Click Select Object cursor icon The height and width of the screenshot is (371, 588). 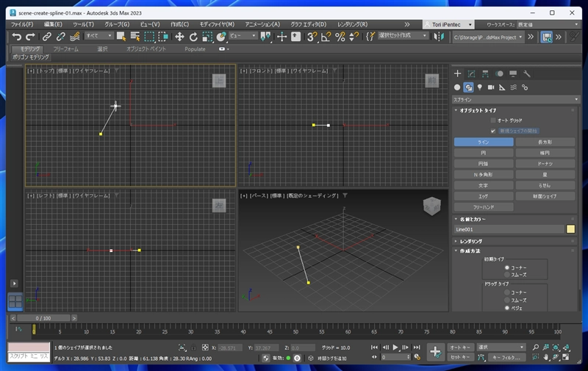(121, 36)
